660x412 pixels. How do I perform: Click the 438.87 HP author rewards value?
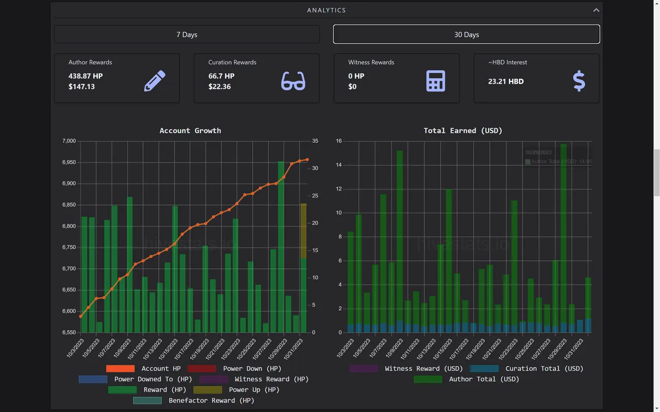click(86, 76)
